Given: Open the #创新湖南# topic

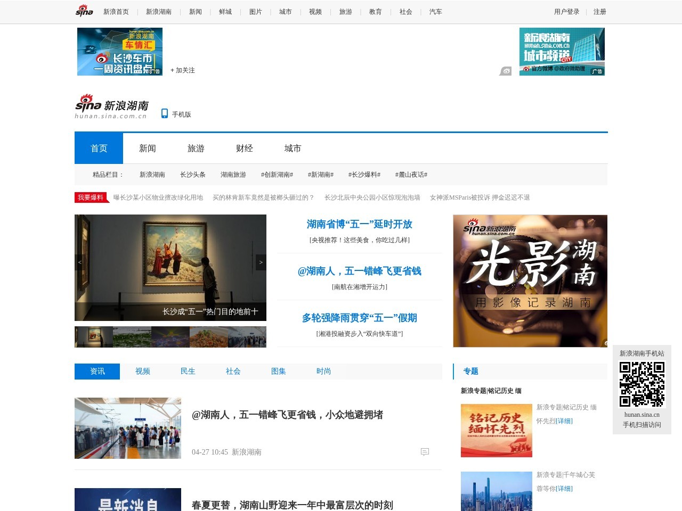Looking at the screenshot, I should tap(277, 175).
